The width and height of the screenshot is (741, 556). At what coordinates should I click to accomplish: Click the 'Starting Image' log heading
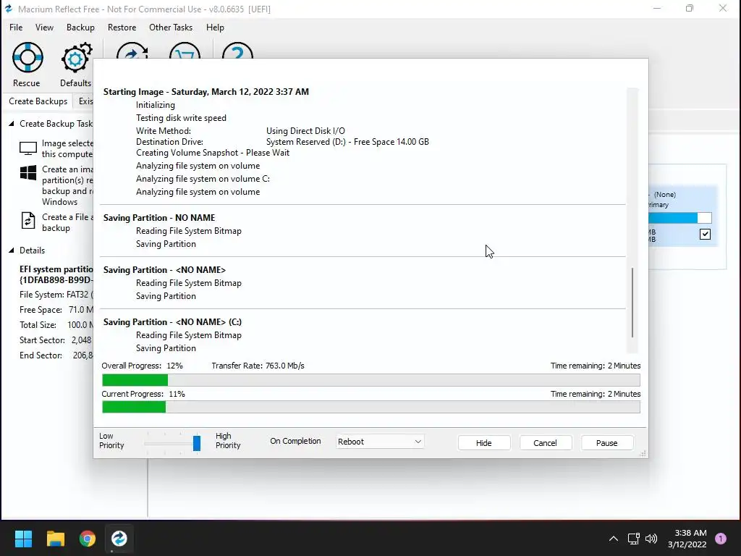pos(206,92)
